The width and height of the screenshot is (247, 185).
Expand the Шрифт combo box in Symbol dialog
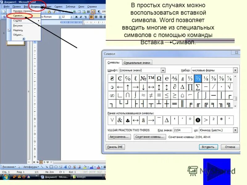tap(163, 70)
